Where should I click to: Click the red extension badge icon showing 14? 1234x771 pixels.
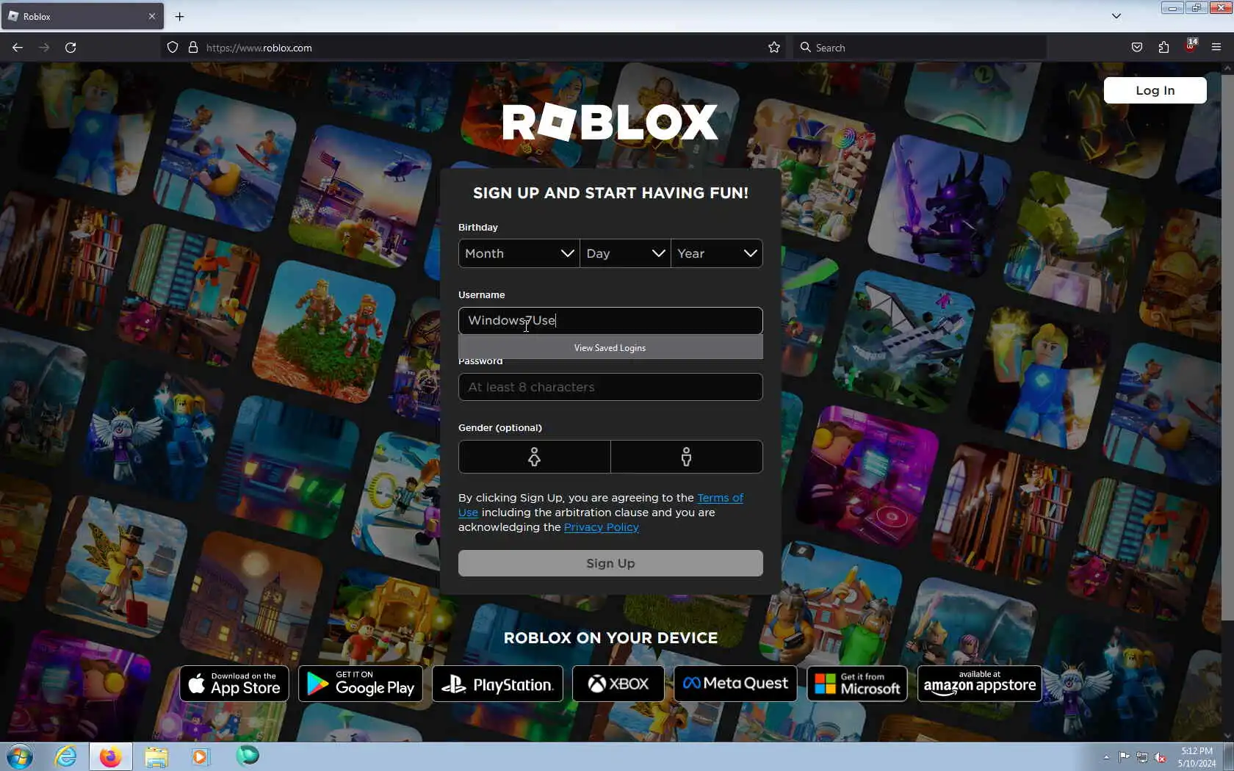[1191, 46]
